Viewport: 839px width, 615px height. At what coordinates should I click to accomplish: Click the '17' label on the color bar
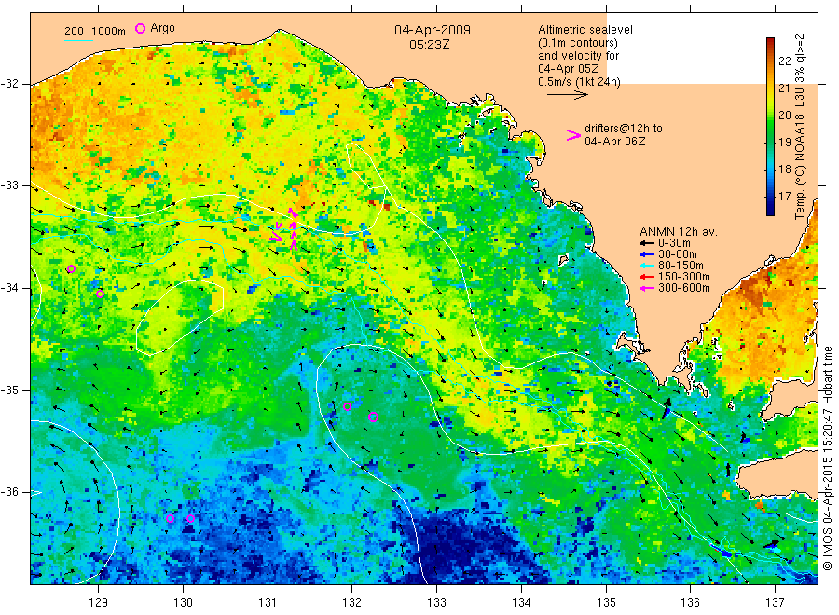tap(784, 197)
